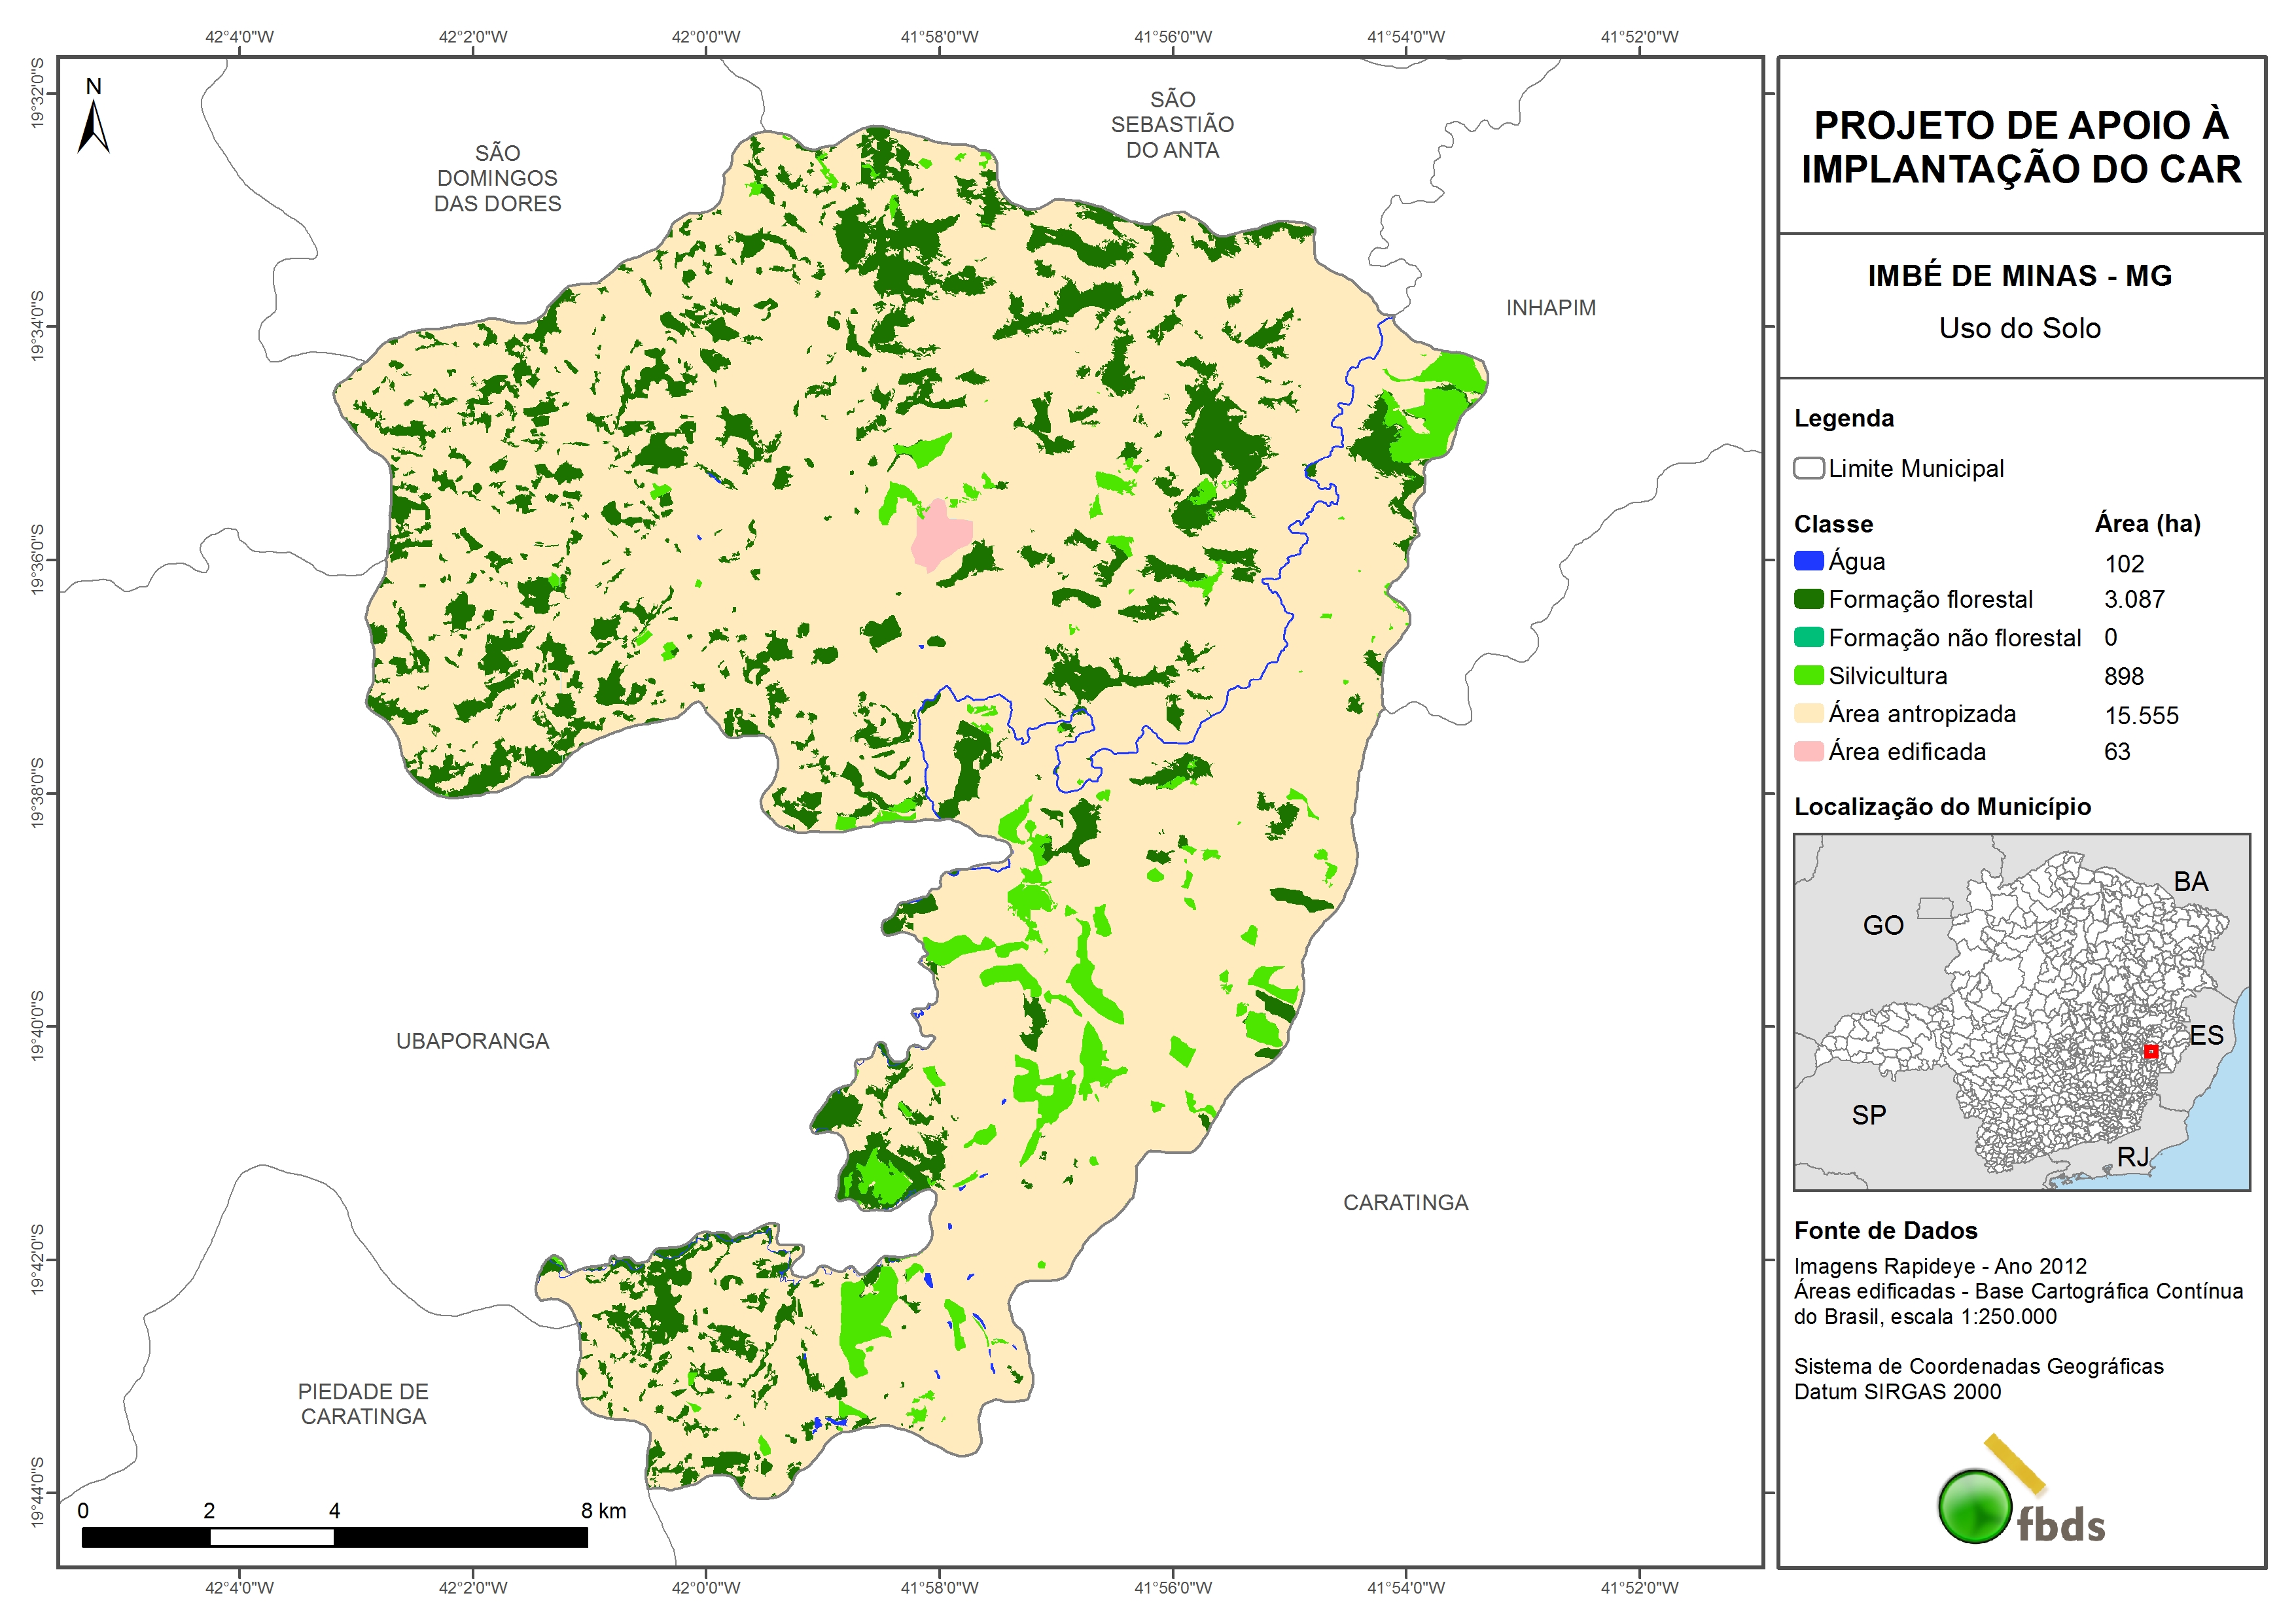This screenshot has width=2296, height=1623.
Task: Click the Área edificada pink swatch
Action: (1808, 751)
